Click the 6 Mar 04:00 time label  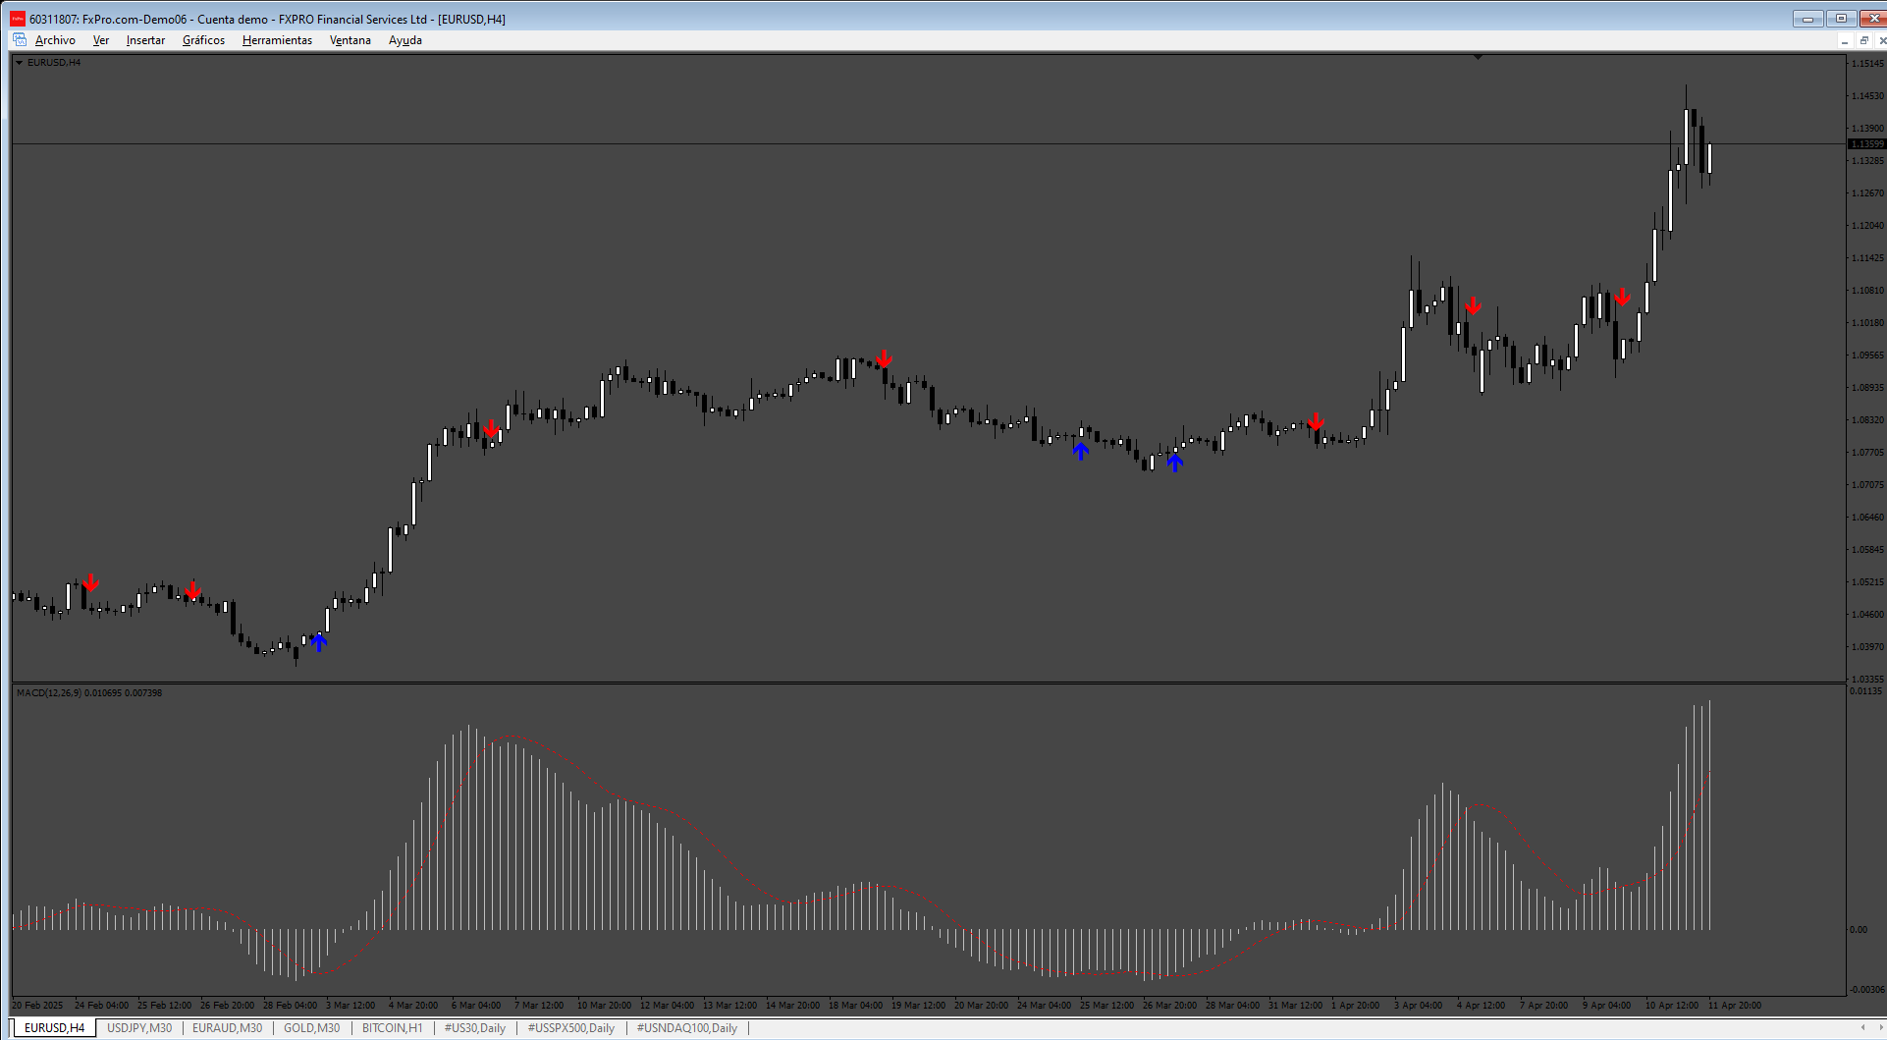pos(475,1006)
